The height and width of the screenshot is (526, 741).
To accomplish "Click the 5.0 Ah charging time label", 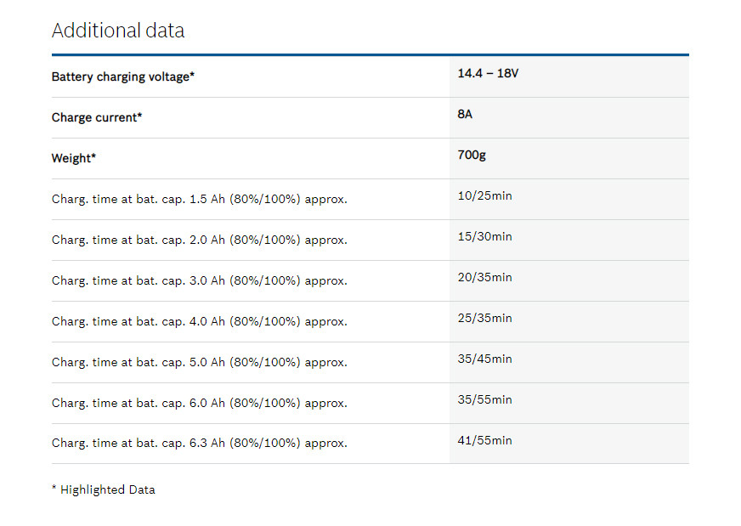I will click(x=199, y=362).
